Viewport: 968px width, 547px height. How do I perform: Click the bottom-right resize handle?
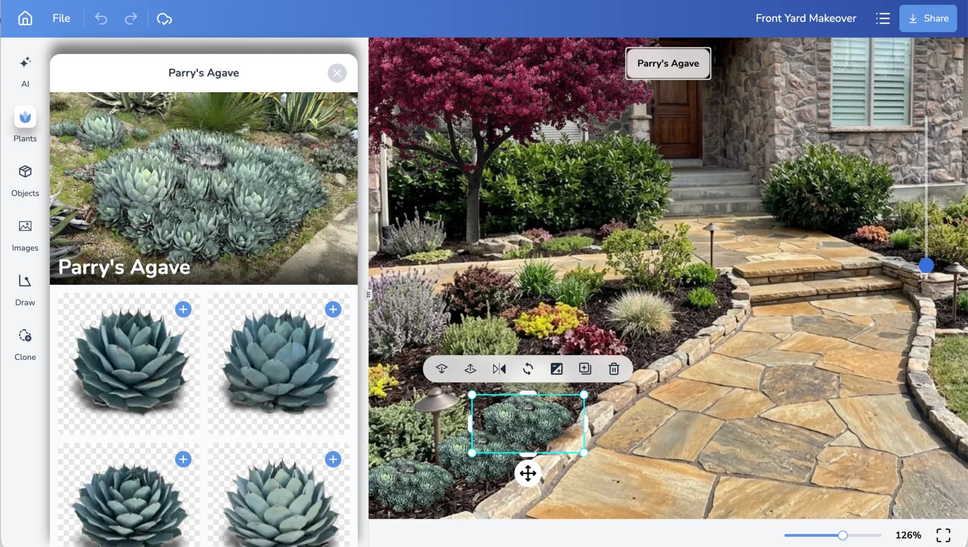pos(584,453)
